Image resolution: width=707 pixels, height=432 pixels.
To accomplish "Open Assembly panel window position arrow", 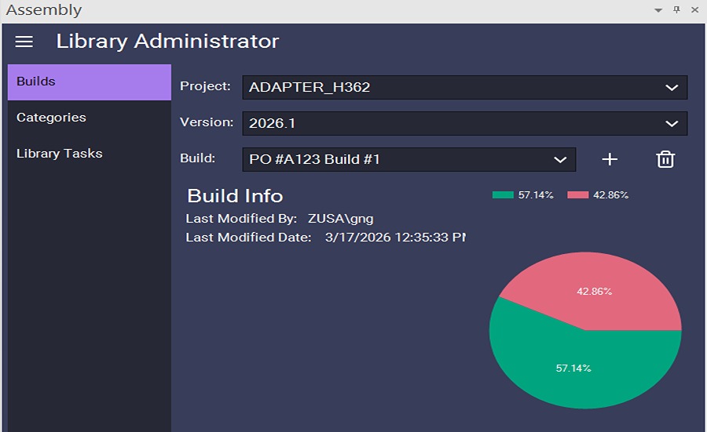I will 658,10.
